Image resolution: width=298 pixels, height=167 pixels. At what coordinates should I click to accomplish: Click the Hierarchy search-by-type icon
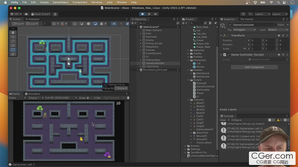pos(178,23)
